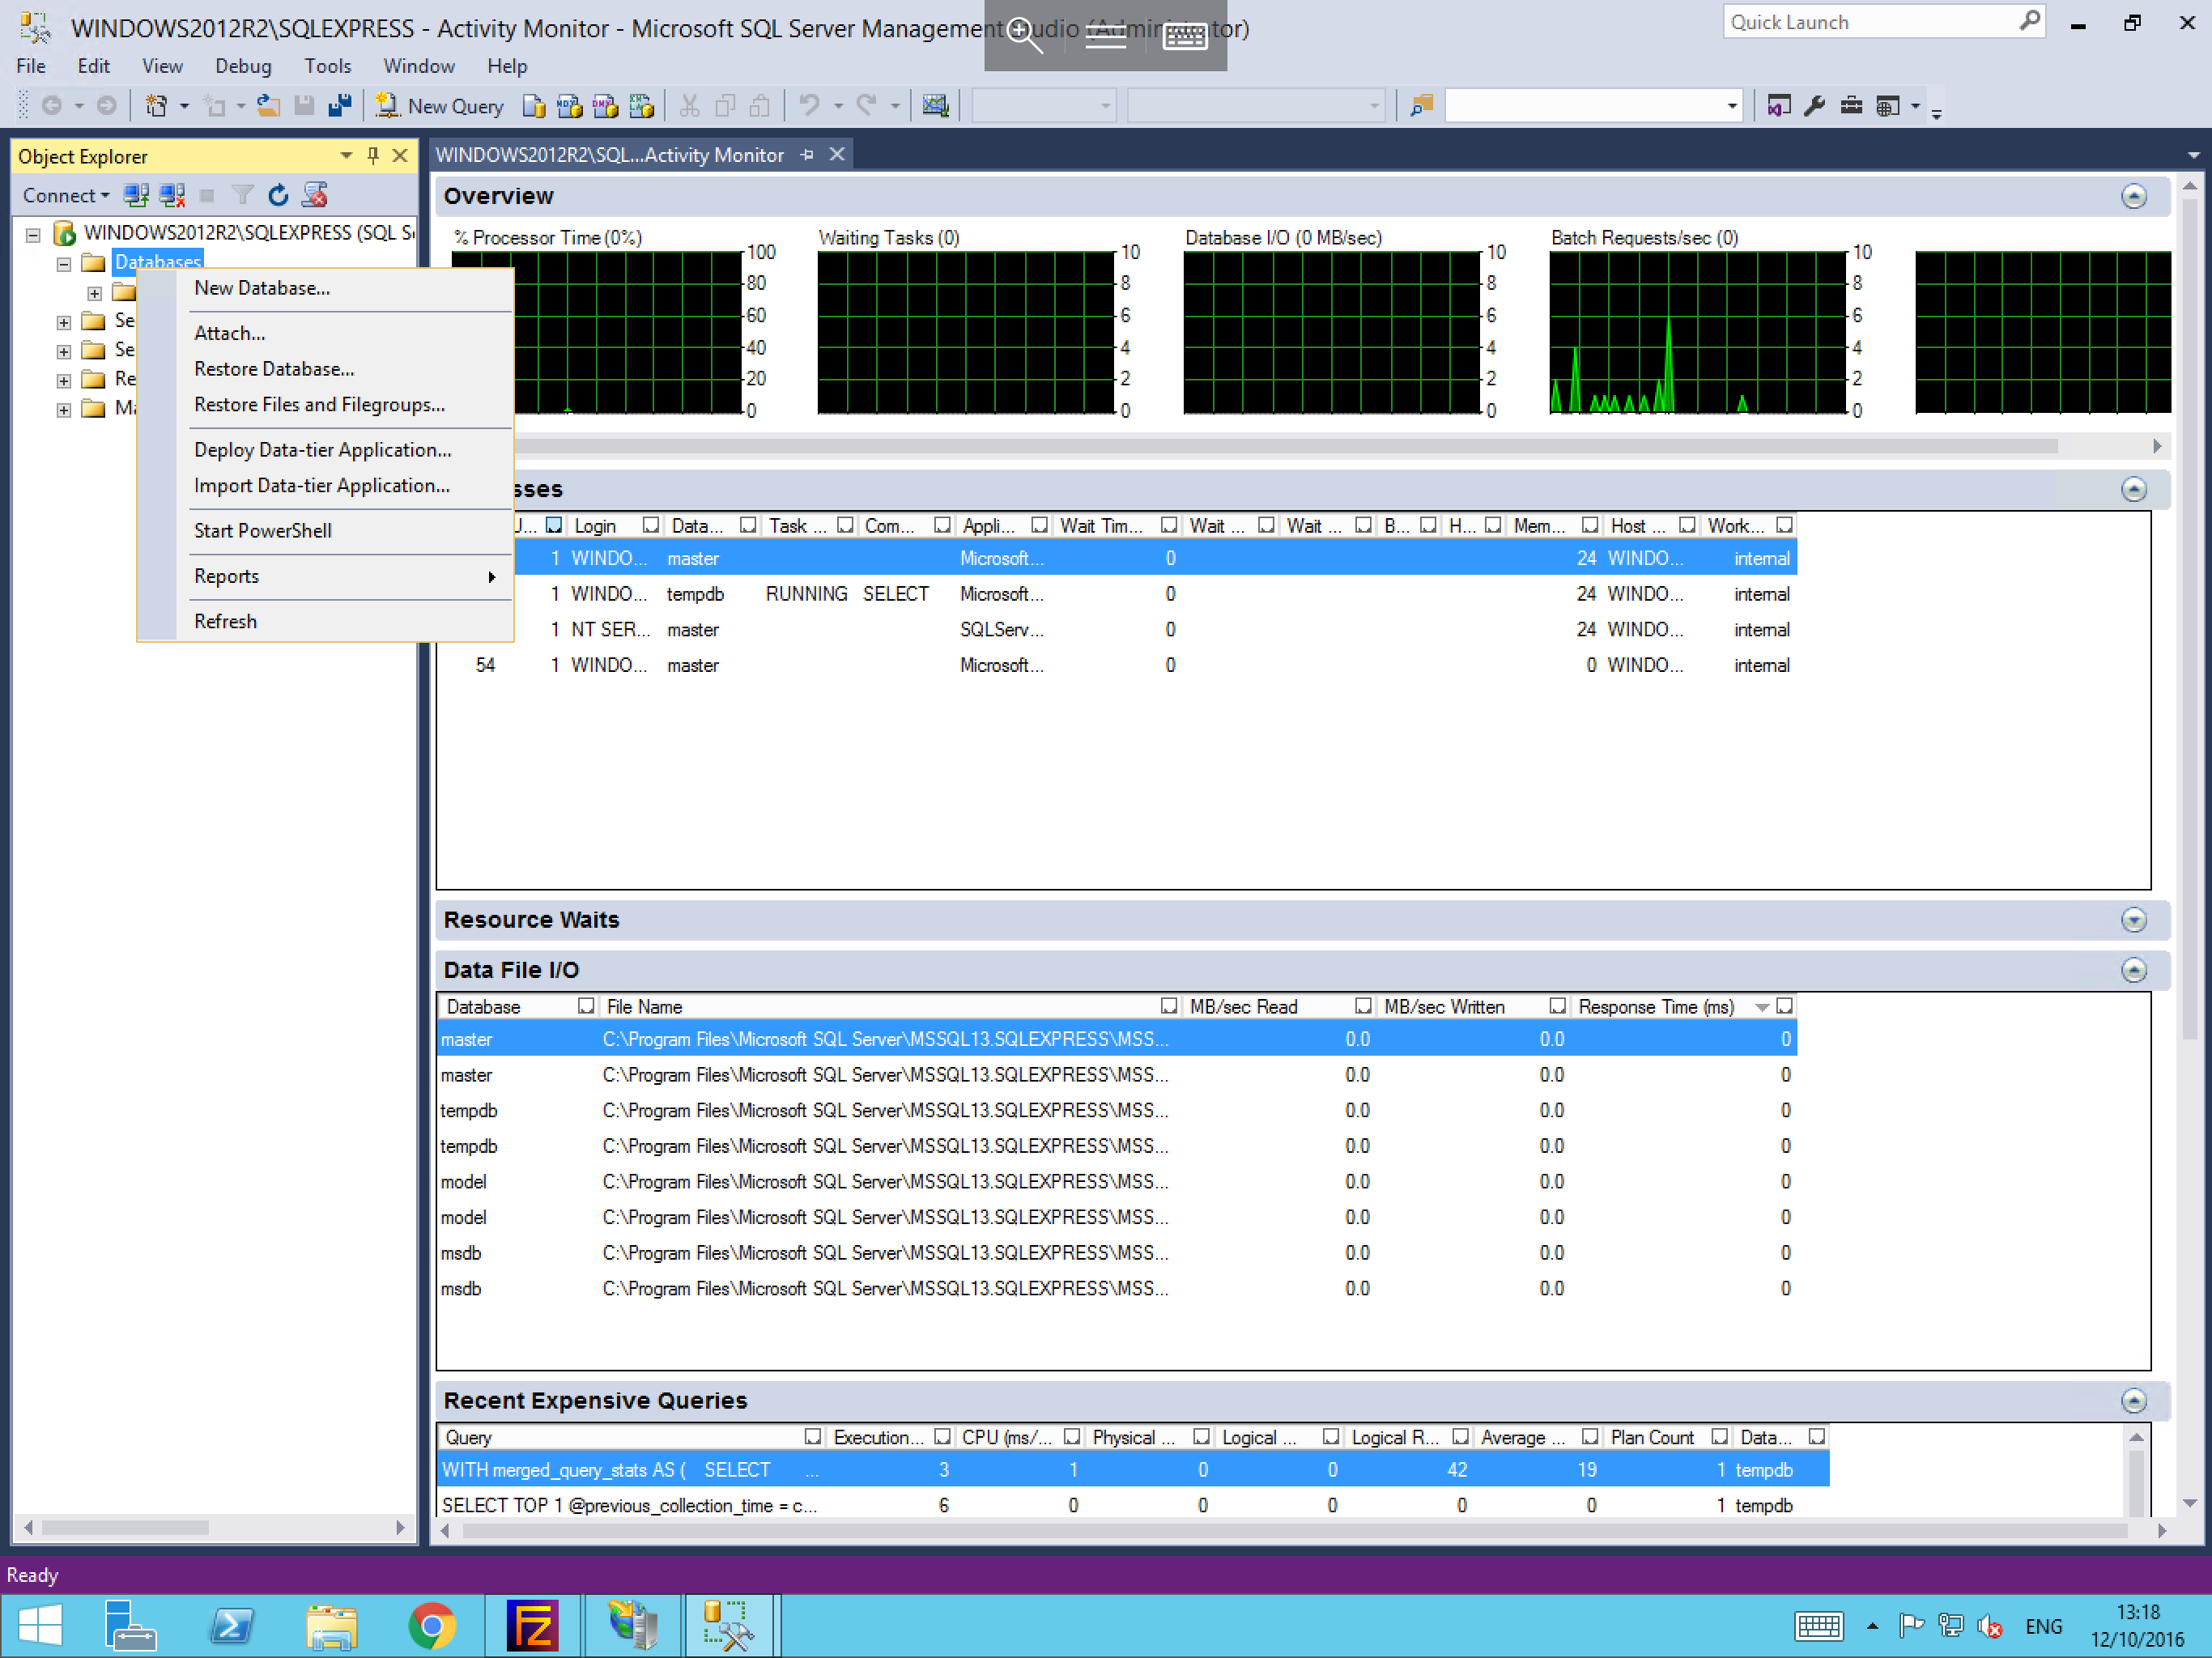Screen dimensions: 2212x1658
Task: Click the Analysis Services MDX Query icon
Action: pos(570,106)
